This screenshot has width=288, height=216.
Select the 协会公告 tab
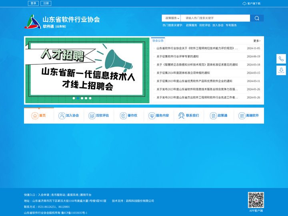(x=158, y=41)
